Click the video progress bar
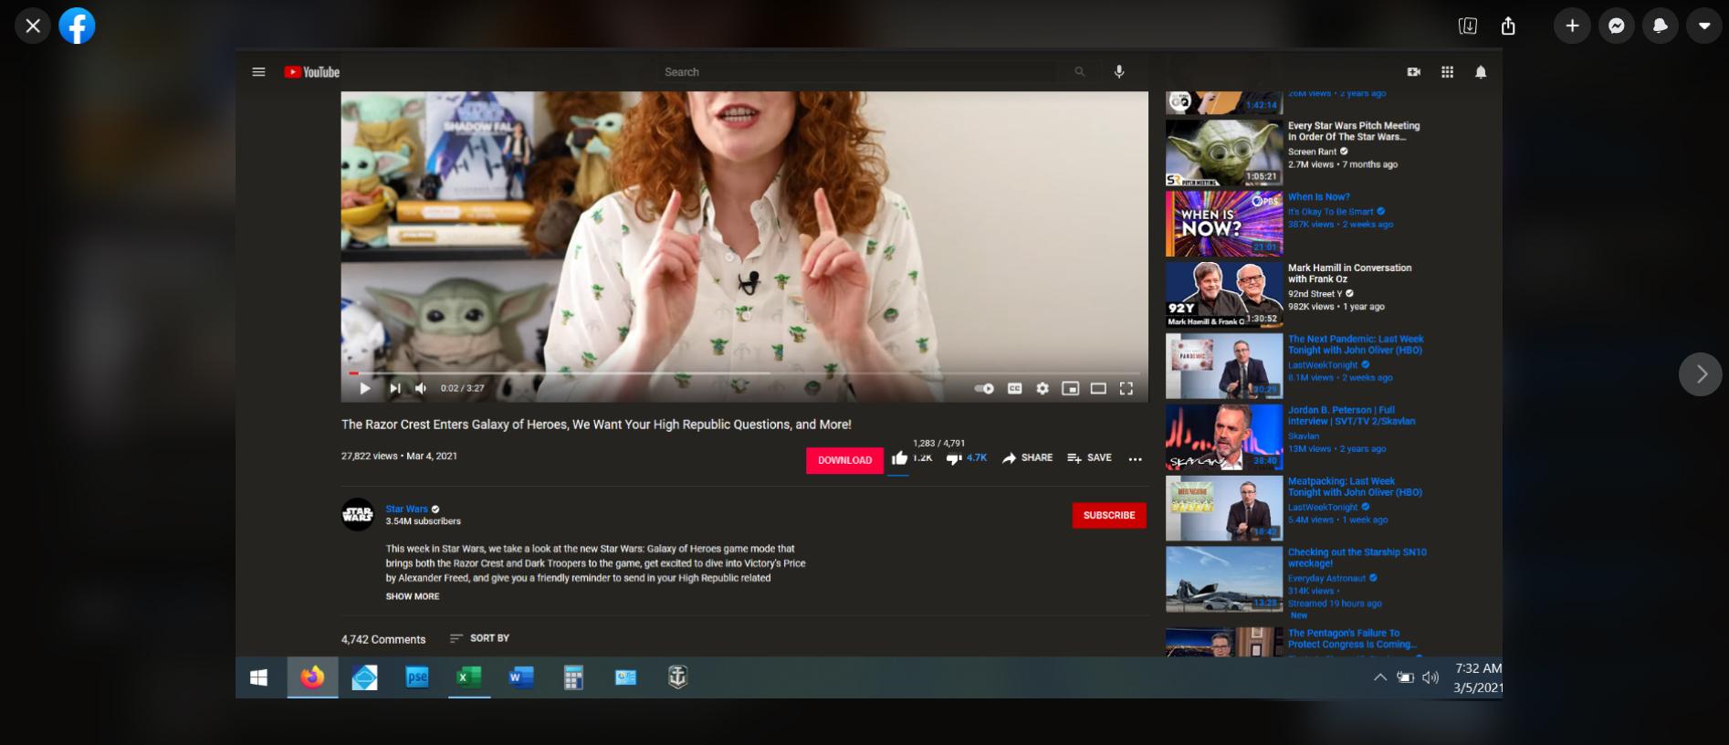This screenshot has height=745, width=1729. click(x=745, y=373)
